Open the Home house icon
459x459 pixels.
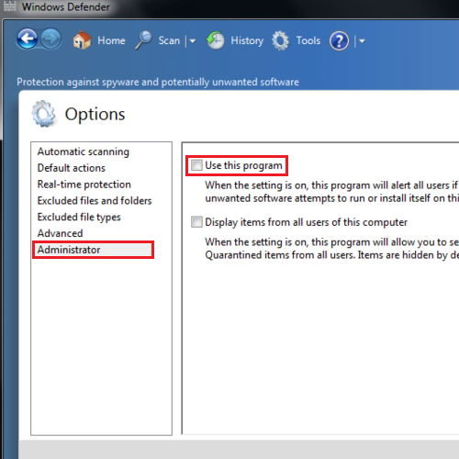point(82,40)
